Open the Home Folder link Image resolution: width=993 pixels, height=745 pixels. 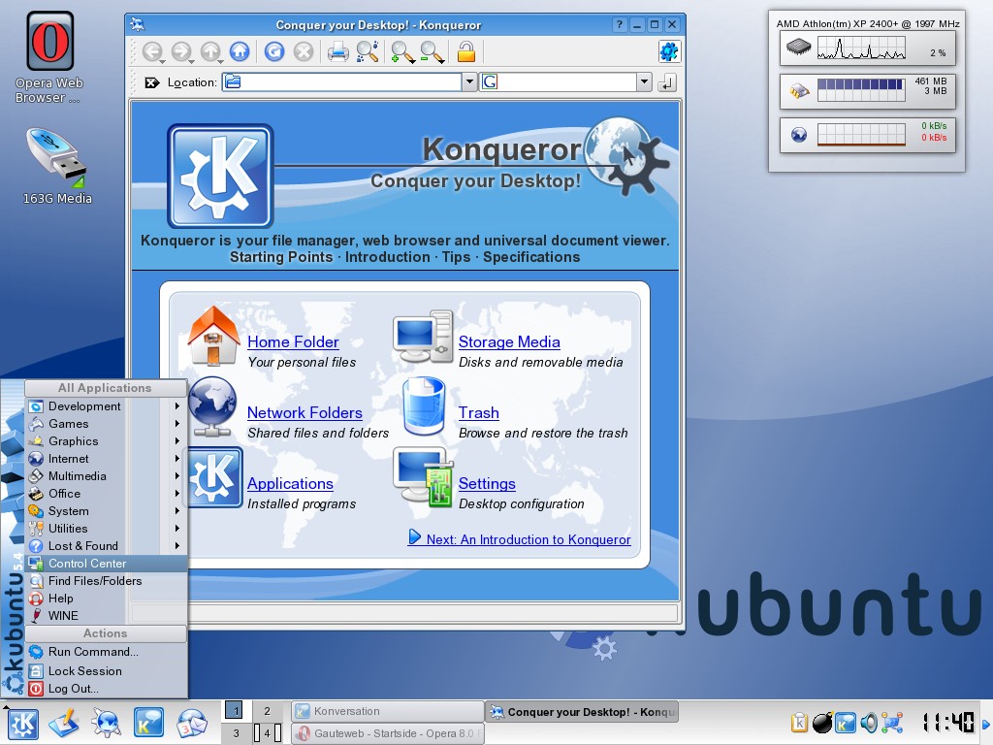point(293,342)
